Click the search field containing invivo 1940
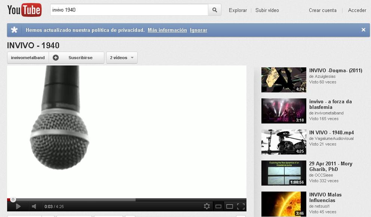This screenshot has width=371, height=217. tap(129, 10)
